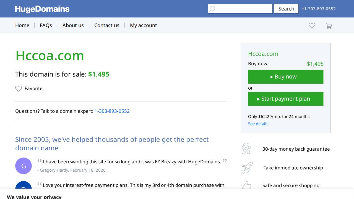Open the Contact us page
This screenshot has height=199, width=354.
pos(107,25)
